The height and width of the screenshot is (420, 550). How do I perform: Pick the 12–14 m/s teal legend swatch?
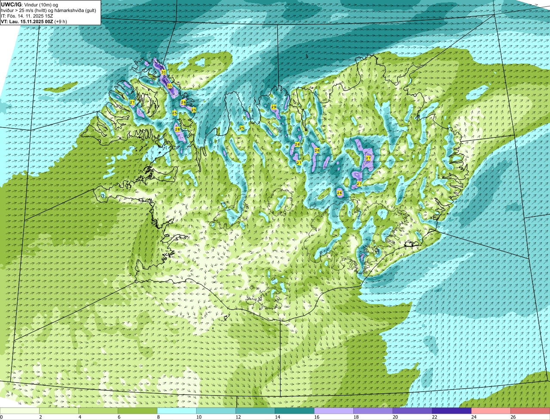[x=256, y=411]
